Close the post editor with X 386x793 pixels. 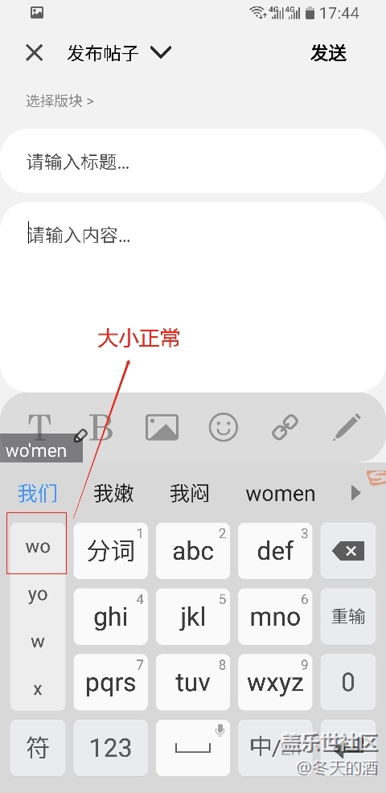(x=35, y=52)
